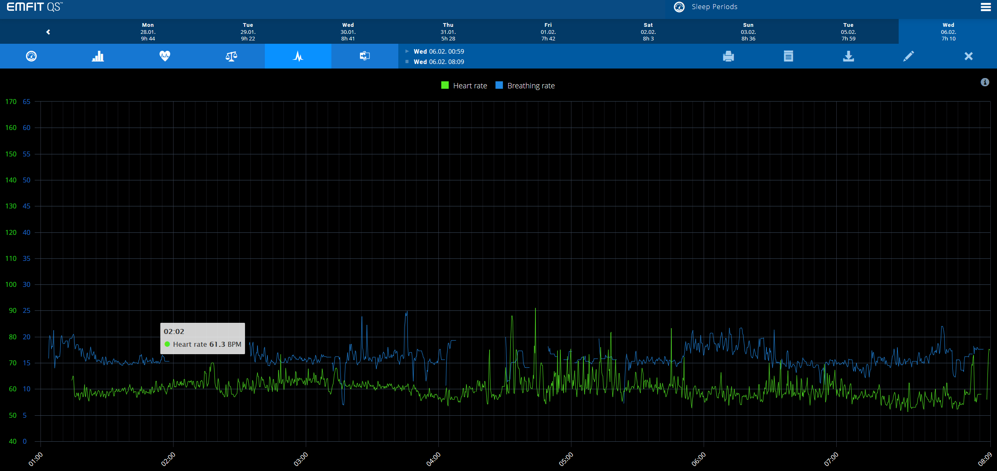The width and height of the screenshot is (997, 471).
Task: Click the EMFIT QS logo
Action: click(34, 7)
